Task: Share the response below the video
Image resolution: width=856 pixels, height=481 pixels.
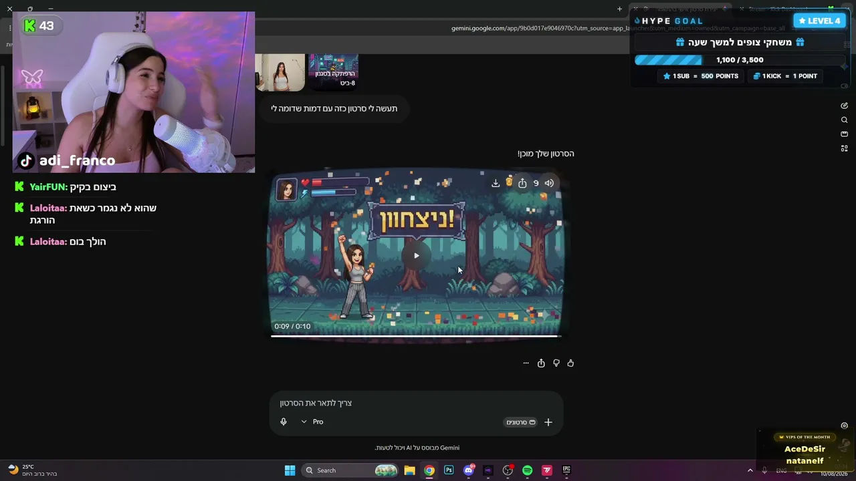Action: 541,363
